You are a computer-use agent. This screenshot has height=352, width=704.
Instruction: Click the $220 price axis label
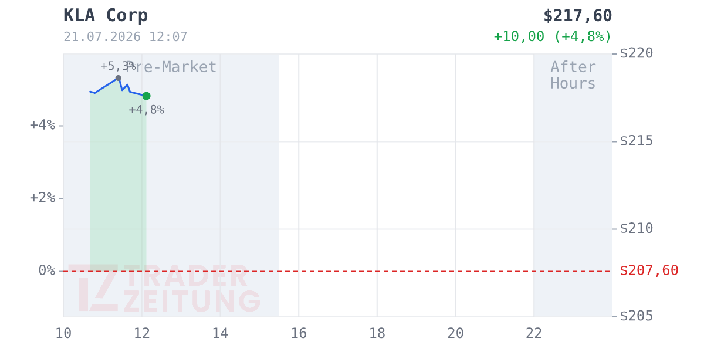coord(637,53)
